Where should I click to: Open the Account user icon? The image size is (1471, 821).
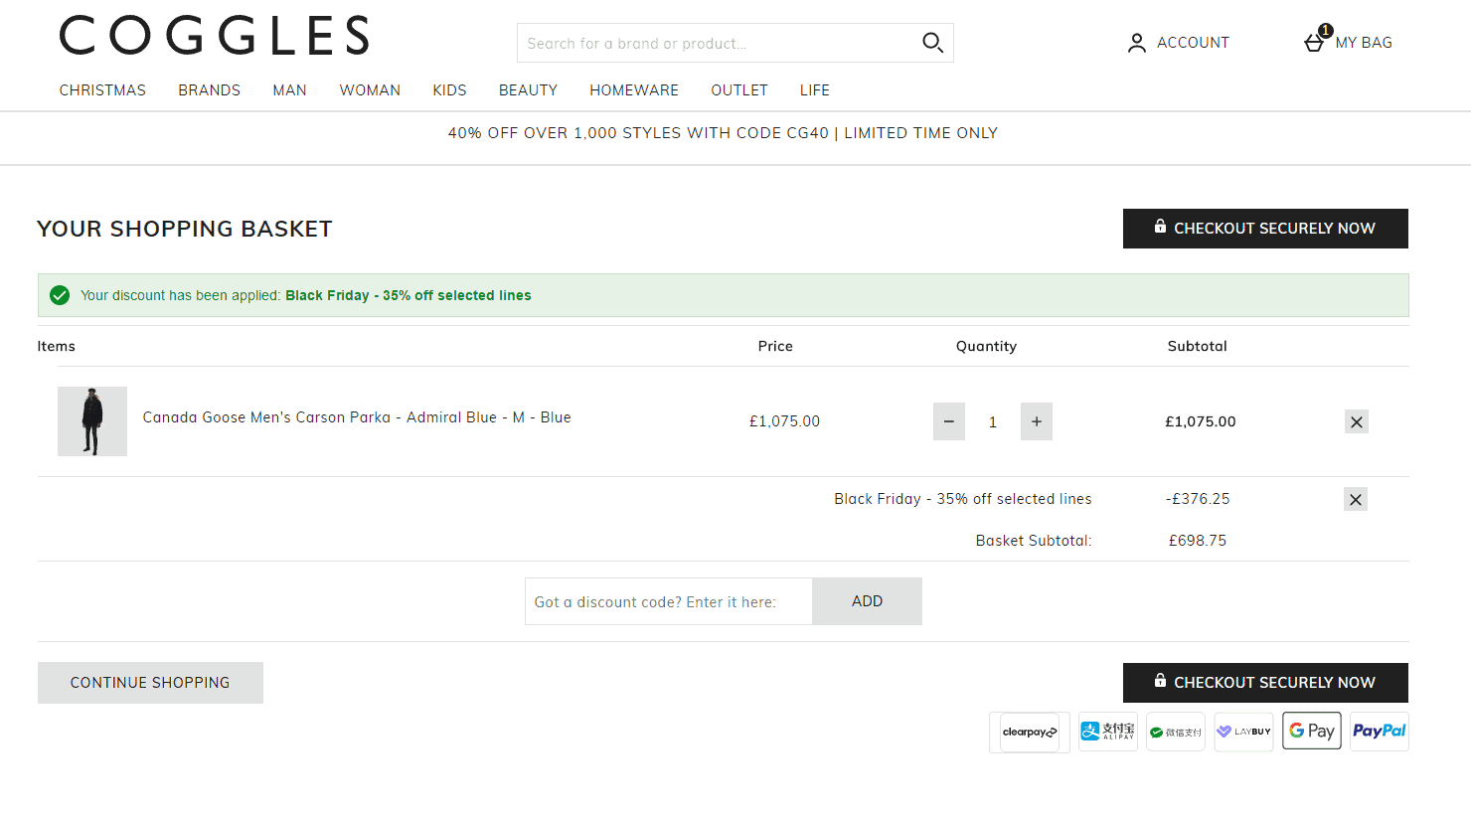coord(1137,43)
